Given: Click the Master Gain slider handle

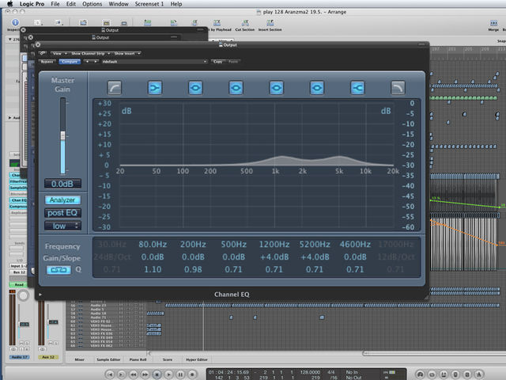Looking at the screenshot, I should pyautogui.click(x=62, y=135).
